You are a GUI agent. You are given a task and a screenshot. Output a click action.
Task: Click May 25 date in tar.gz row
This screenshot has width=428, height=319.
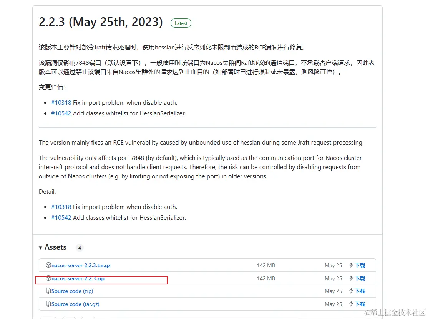tap(333, 265)
